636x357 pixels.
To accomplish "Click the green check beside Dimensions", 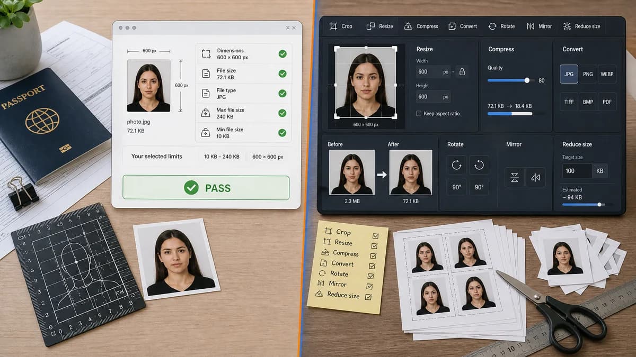I will (x=282, y=54).
